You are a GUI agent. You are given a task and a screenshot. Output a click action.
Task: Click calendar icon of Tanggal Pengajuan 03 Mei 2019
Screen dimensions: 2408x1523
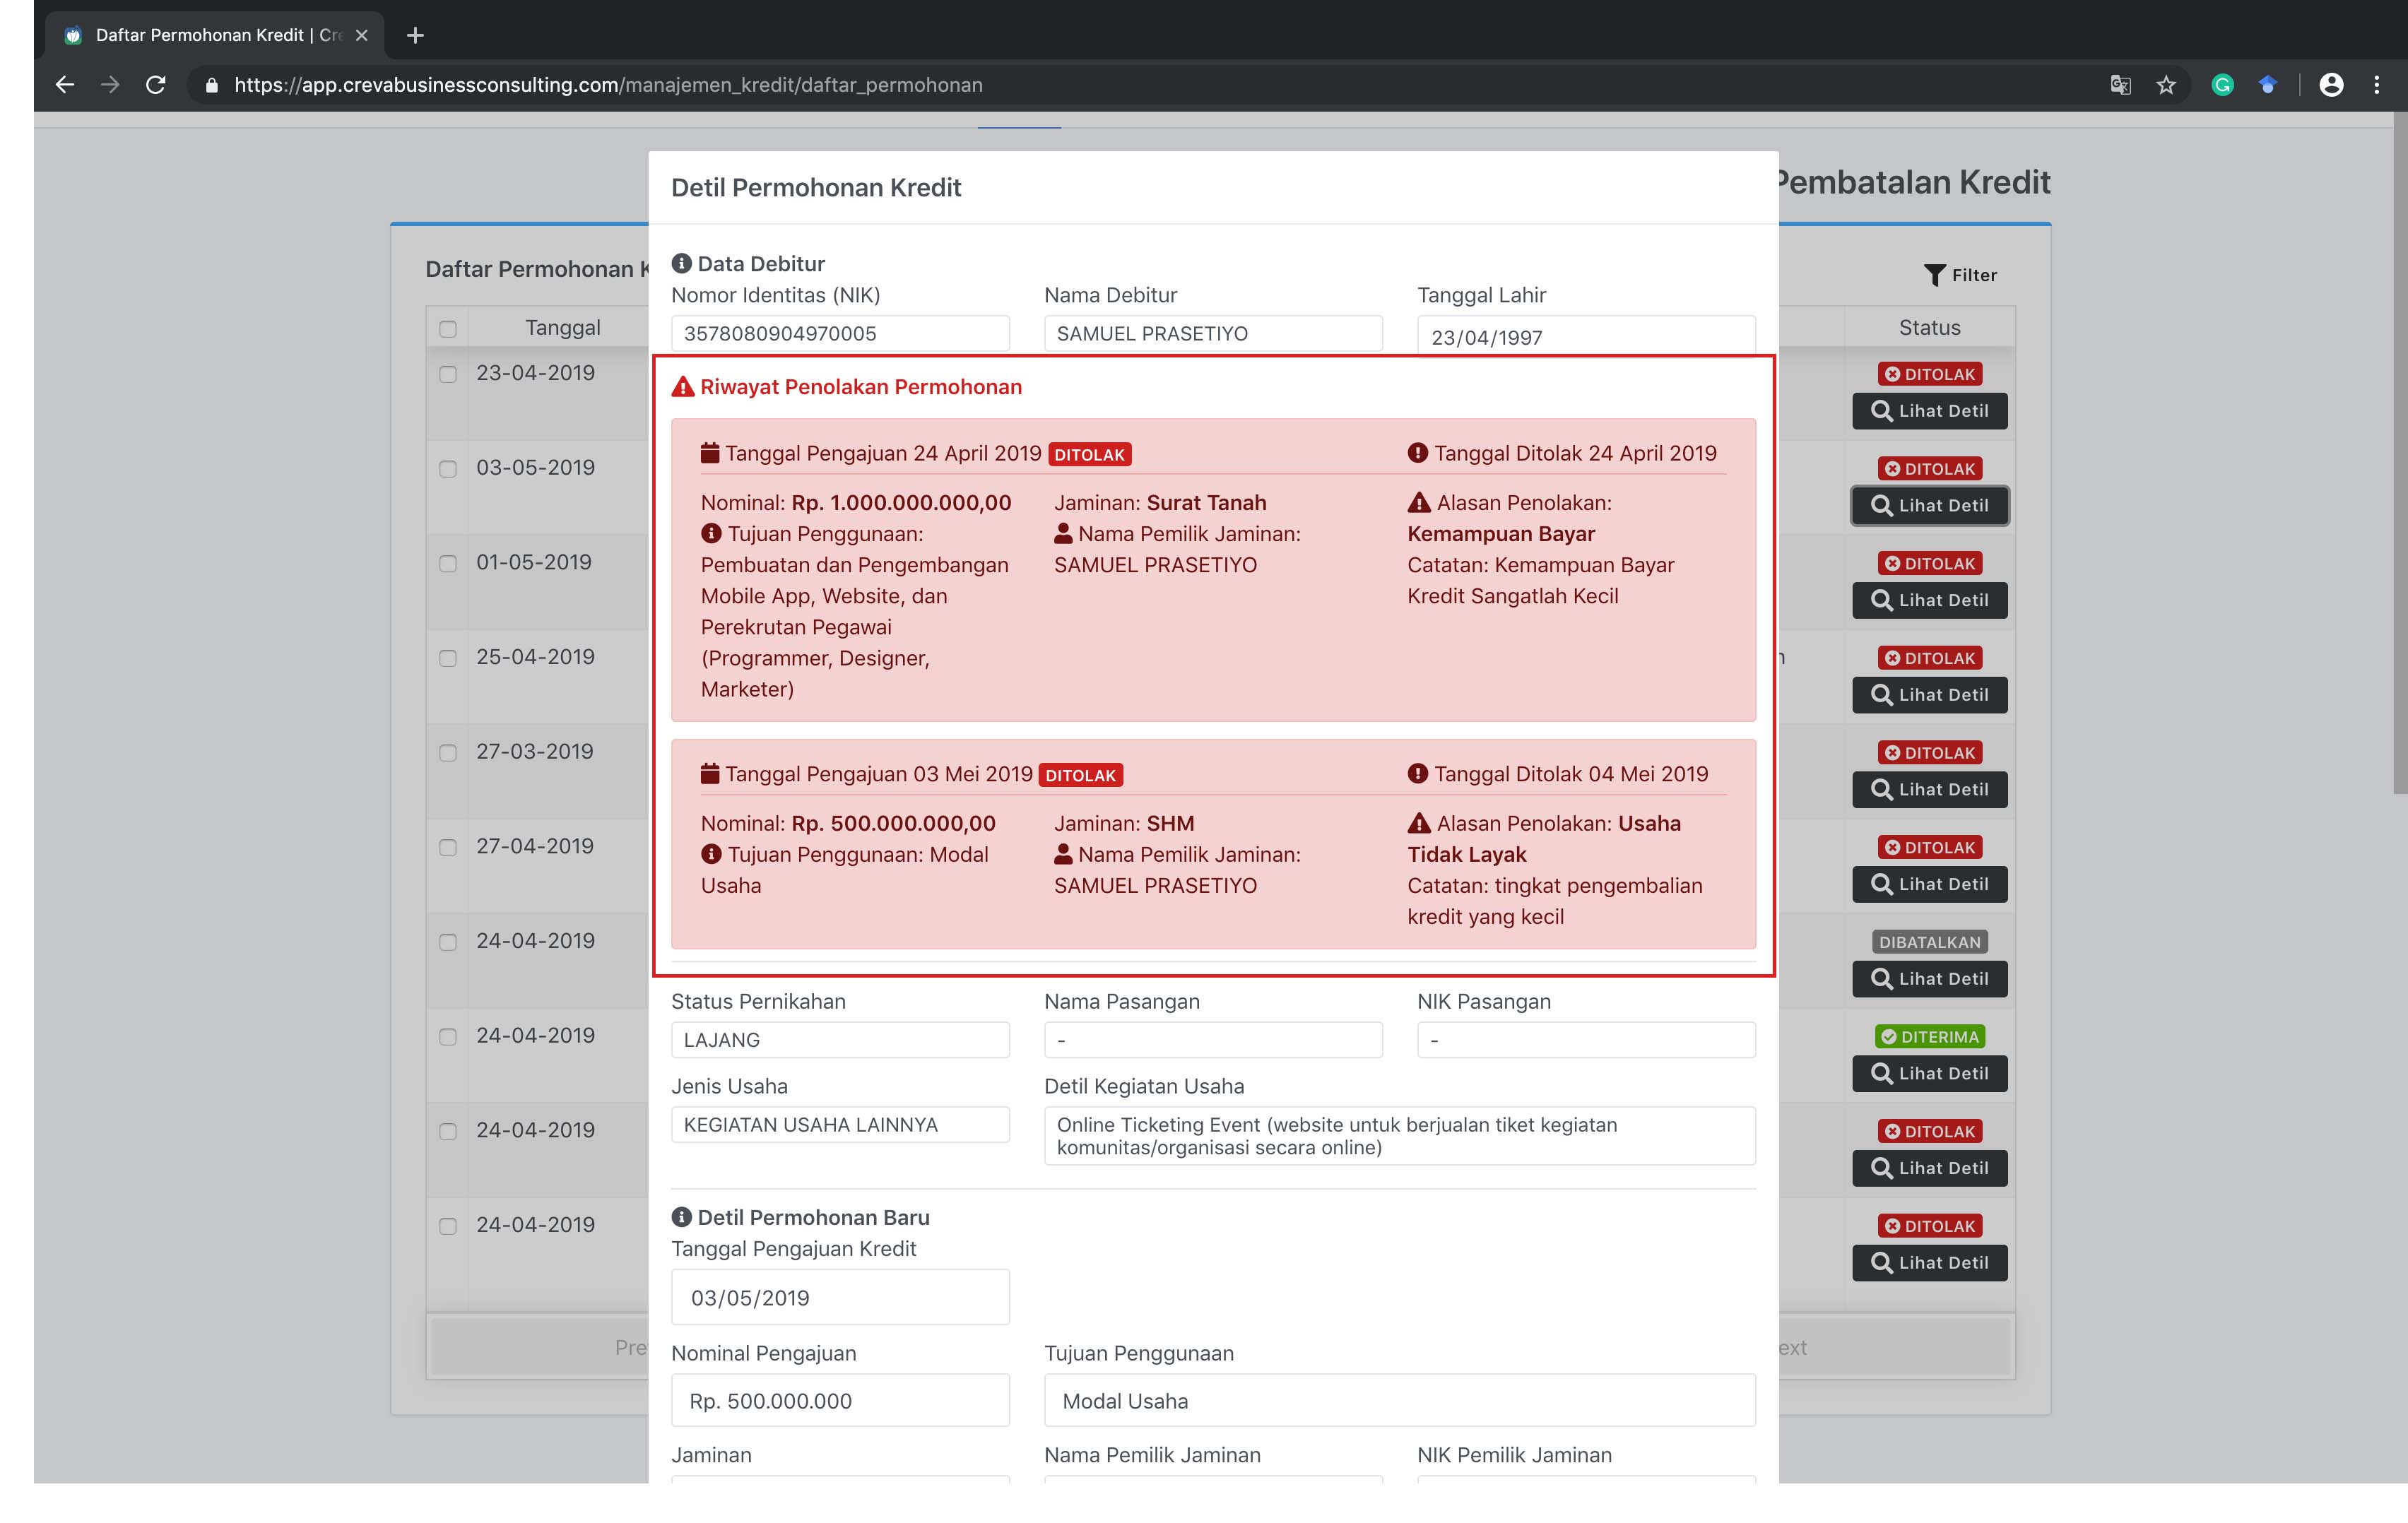(710, 774)
